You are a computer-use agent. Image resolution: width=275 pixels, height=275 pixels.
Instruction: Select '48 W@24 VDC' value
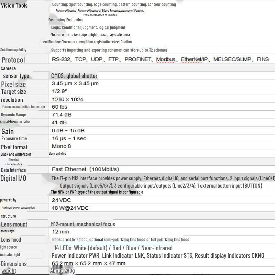(70, 208)
